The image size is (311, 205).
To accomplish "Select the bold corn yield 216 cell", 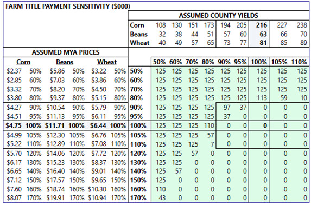I will 262,25.
